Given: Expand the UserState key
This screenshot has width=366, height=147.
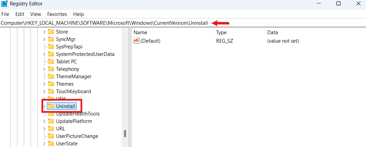Looking at the screenshot, I should [44, 144].
